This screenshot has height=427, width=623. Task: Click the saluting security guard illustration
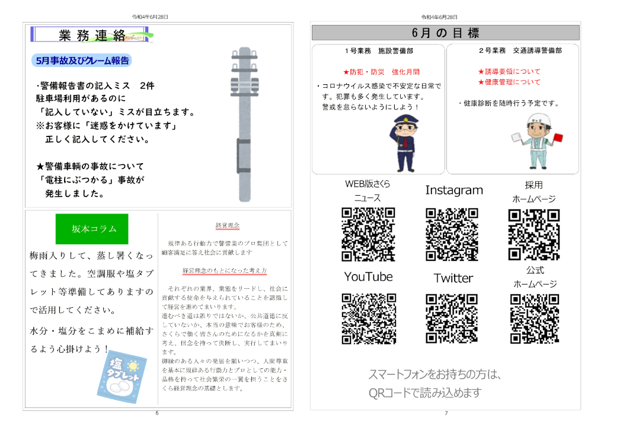405,142
